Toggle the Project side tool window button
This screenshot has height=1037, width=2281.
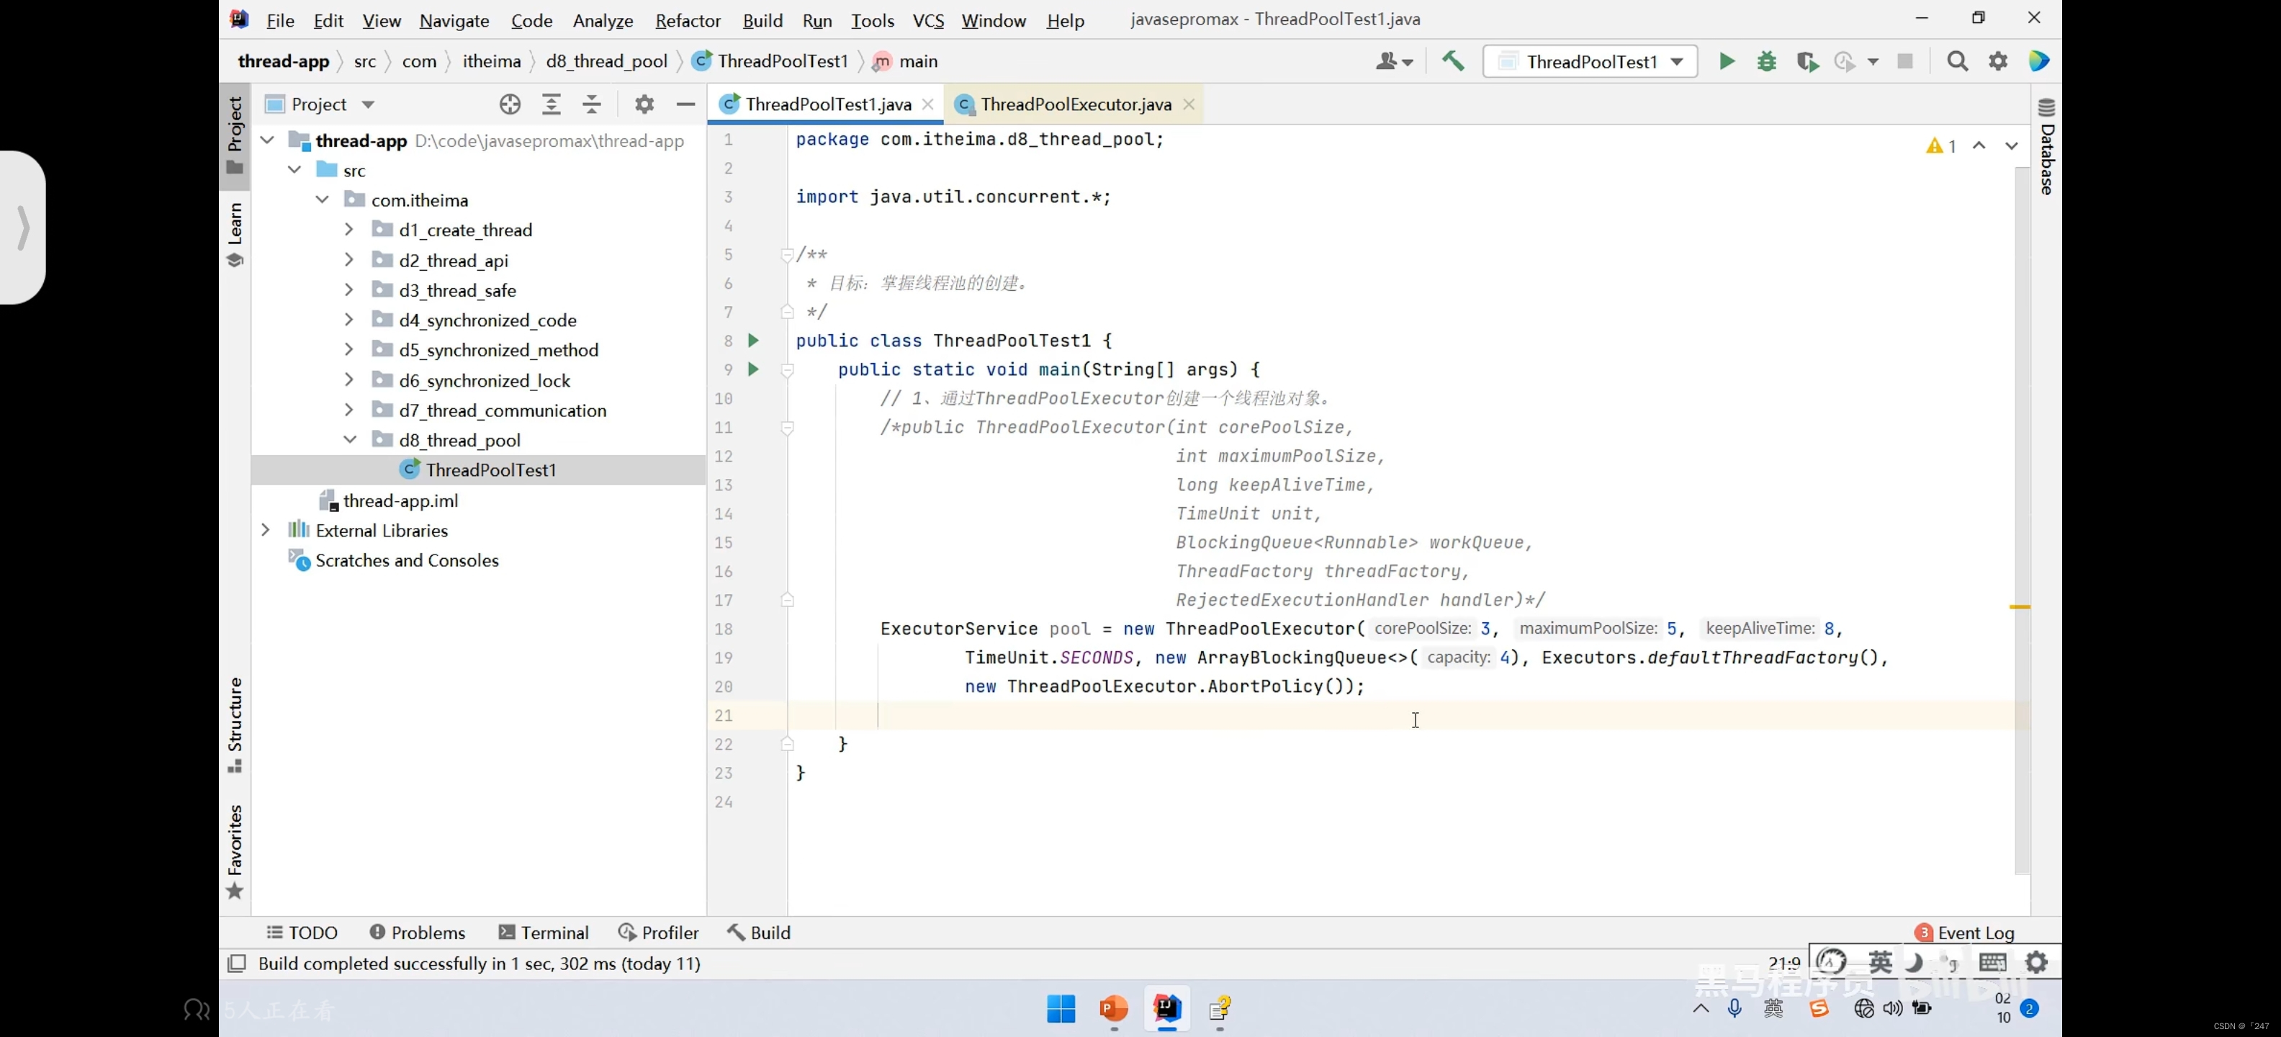(235, 135)
